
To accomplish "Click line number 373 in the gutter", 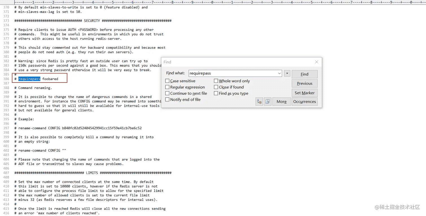I will point(6,21).
